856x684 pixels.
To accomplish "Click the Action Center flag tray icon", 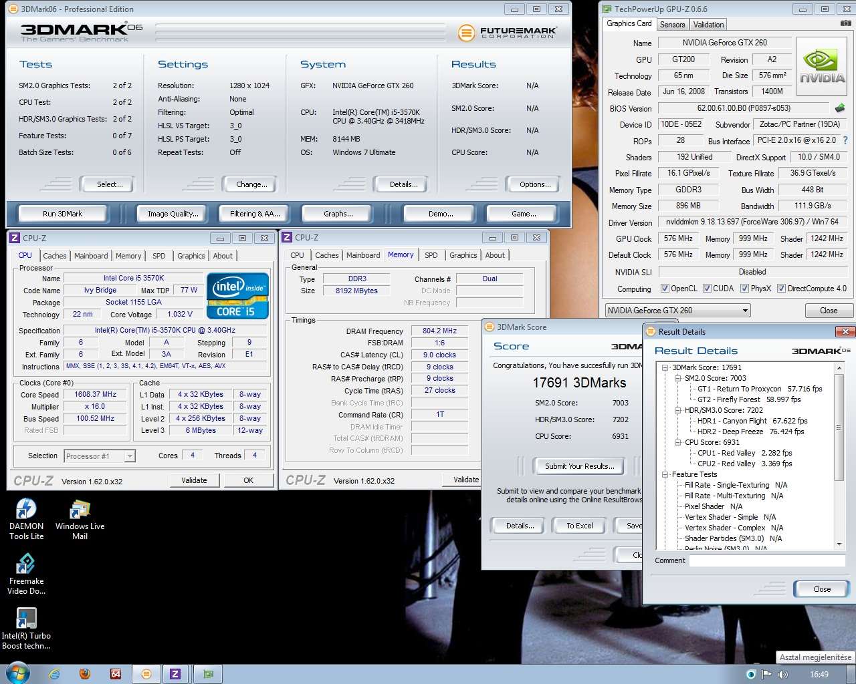I will pos(767,675).
